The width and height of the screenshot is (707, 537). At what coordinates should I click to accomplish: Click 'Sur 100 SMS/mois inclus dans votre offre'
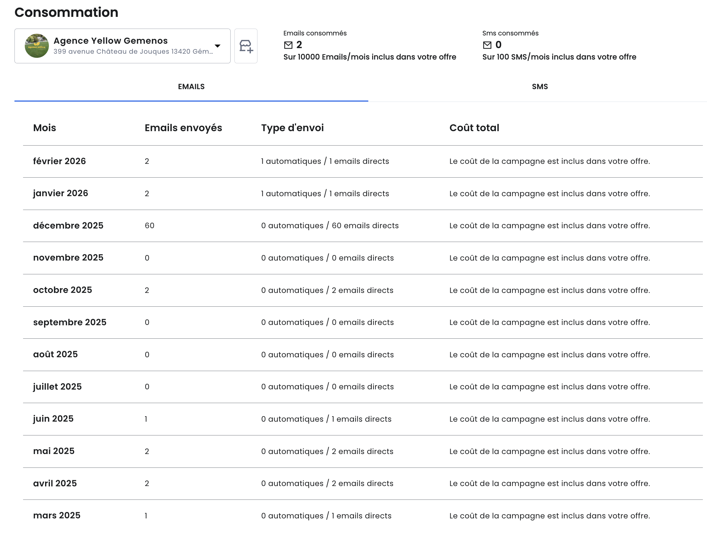click(559, 57)
